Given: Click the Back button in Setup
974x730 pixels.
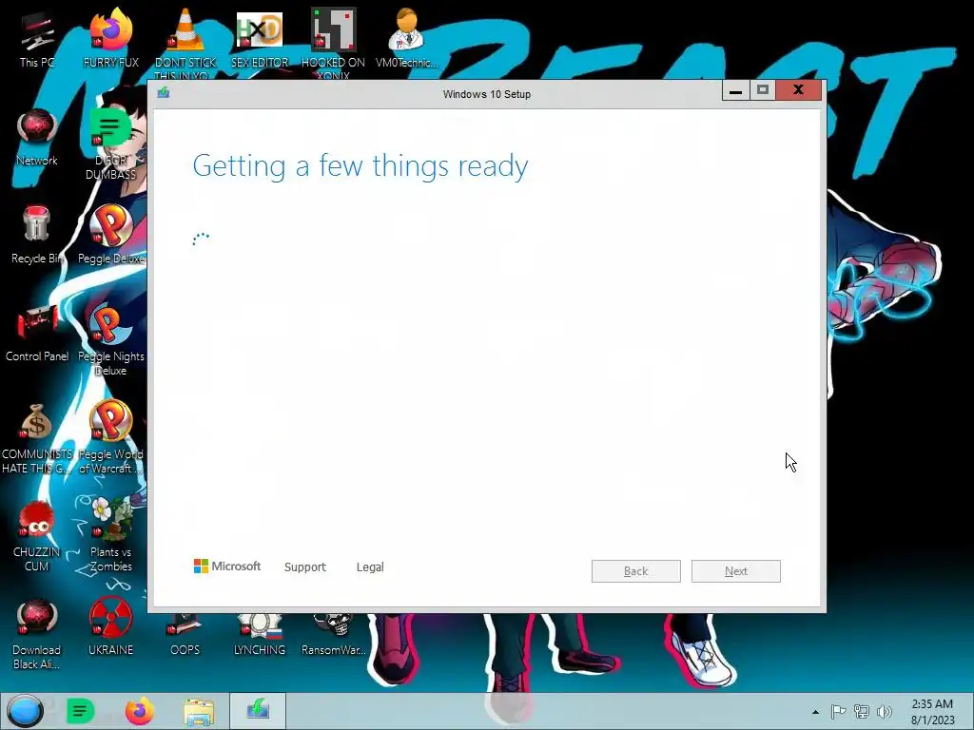Looking at the screenshot, I should pyautogui.click(x=636, y=571).
